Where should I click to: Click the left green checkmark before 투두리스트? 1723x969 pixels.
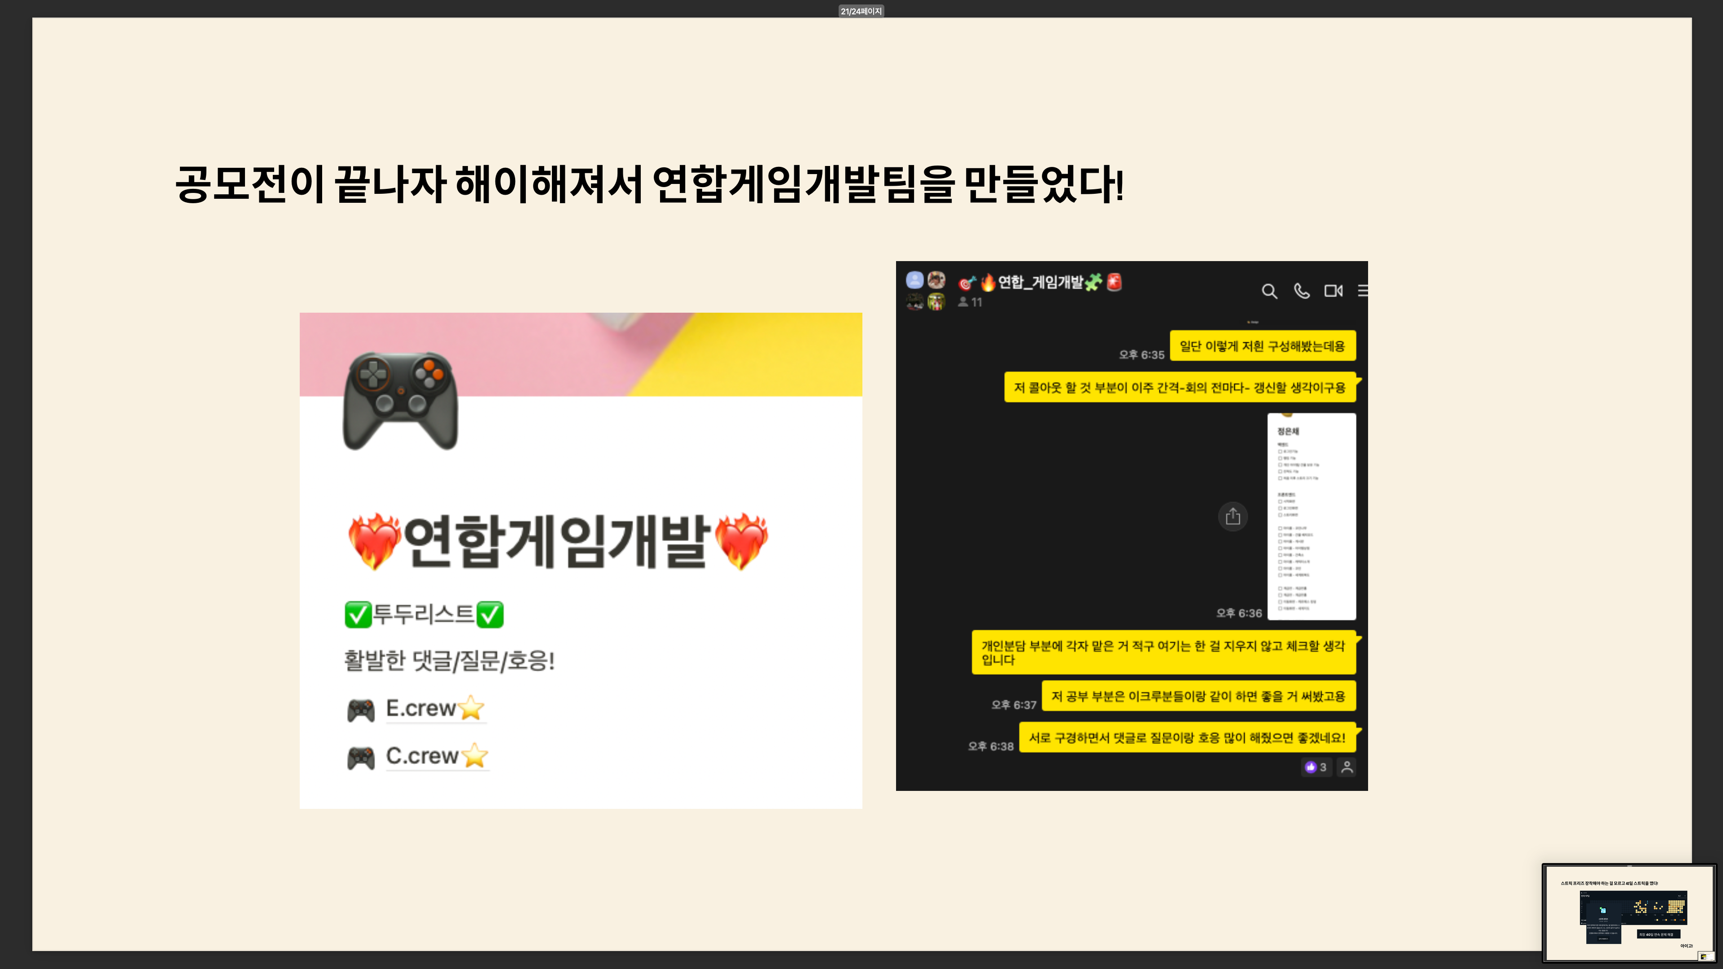[358, 615]
